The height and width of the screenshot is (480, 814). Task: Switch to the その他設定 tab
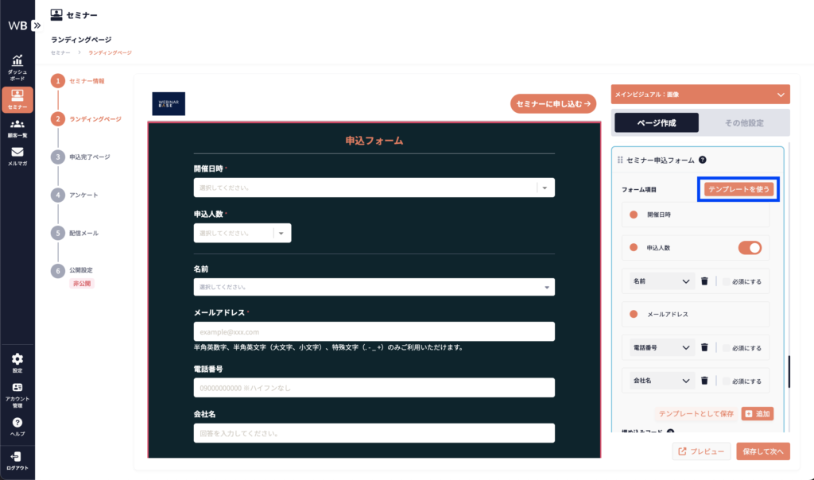pyautogui.click(x=744, y=122)
